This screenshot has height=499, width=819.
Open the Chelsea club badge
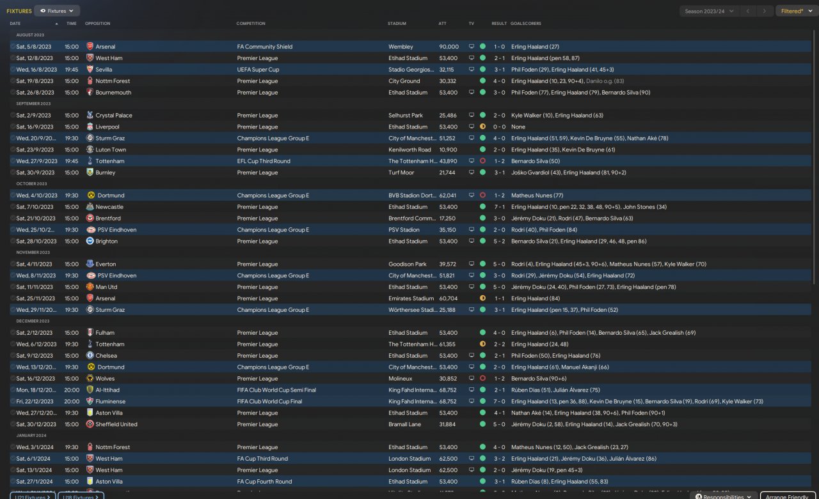[90, 356]
